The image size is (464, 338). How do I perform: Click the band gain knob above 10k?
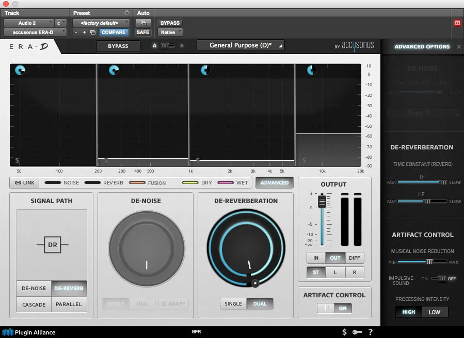[312, 70]
